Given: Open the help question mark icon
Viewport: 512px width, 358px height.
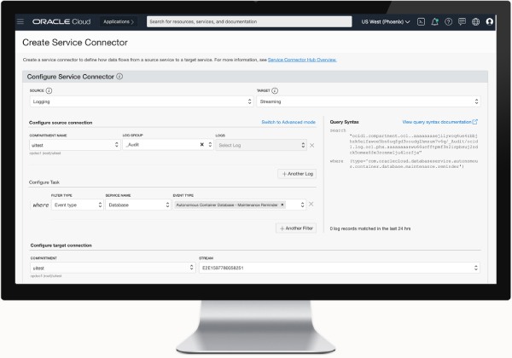Looking at the screenshot, I should click(x=448, y=22).
